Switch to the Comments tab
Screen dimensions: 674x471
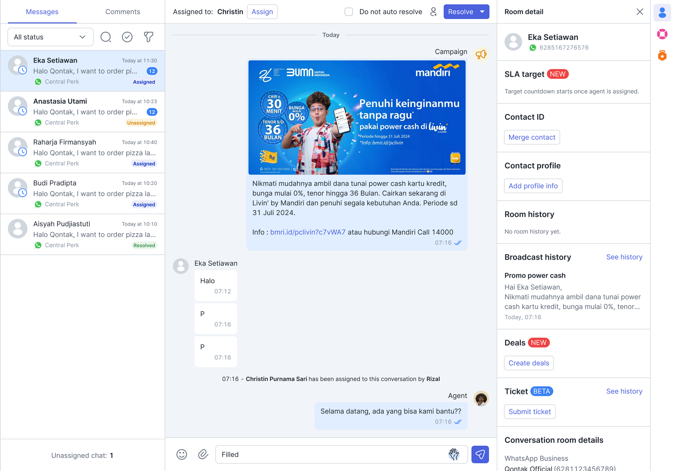point(122,12)
